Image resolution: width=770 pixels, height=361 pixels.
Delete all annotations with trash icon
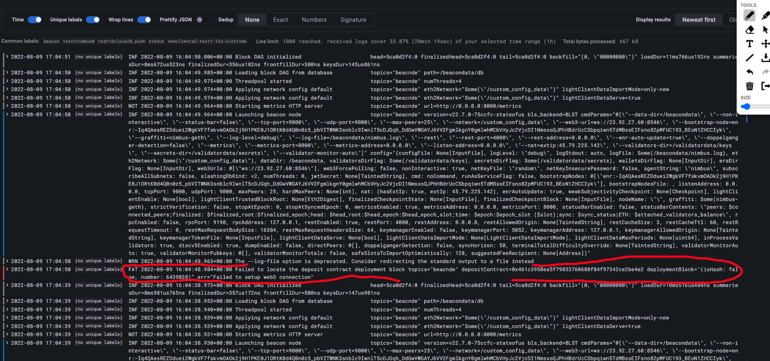click(749, 86)
